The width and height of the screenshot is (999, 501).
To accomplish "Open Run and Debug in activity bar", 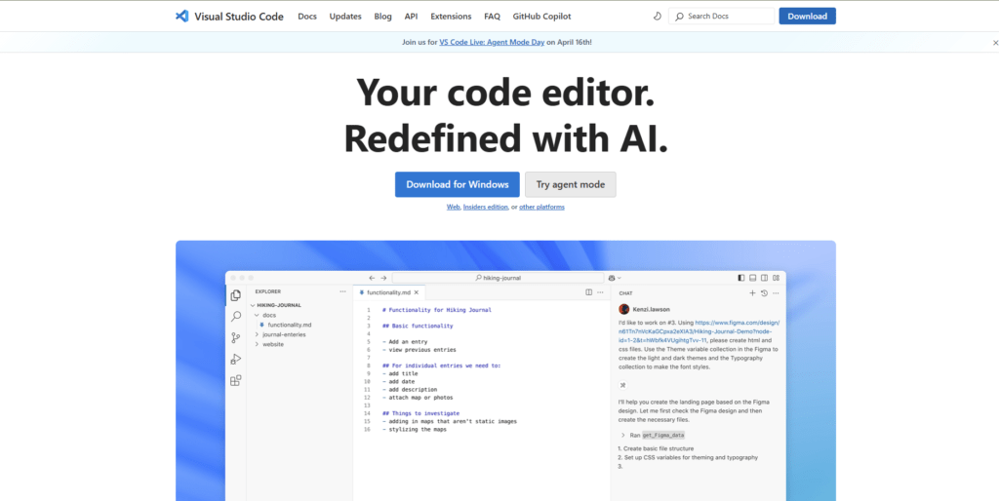I will coord(235,360).
